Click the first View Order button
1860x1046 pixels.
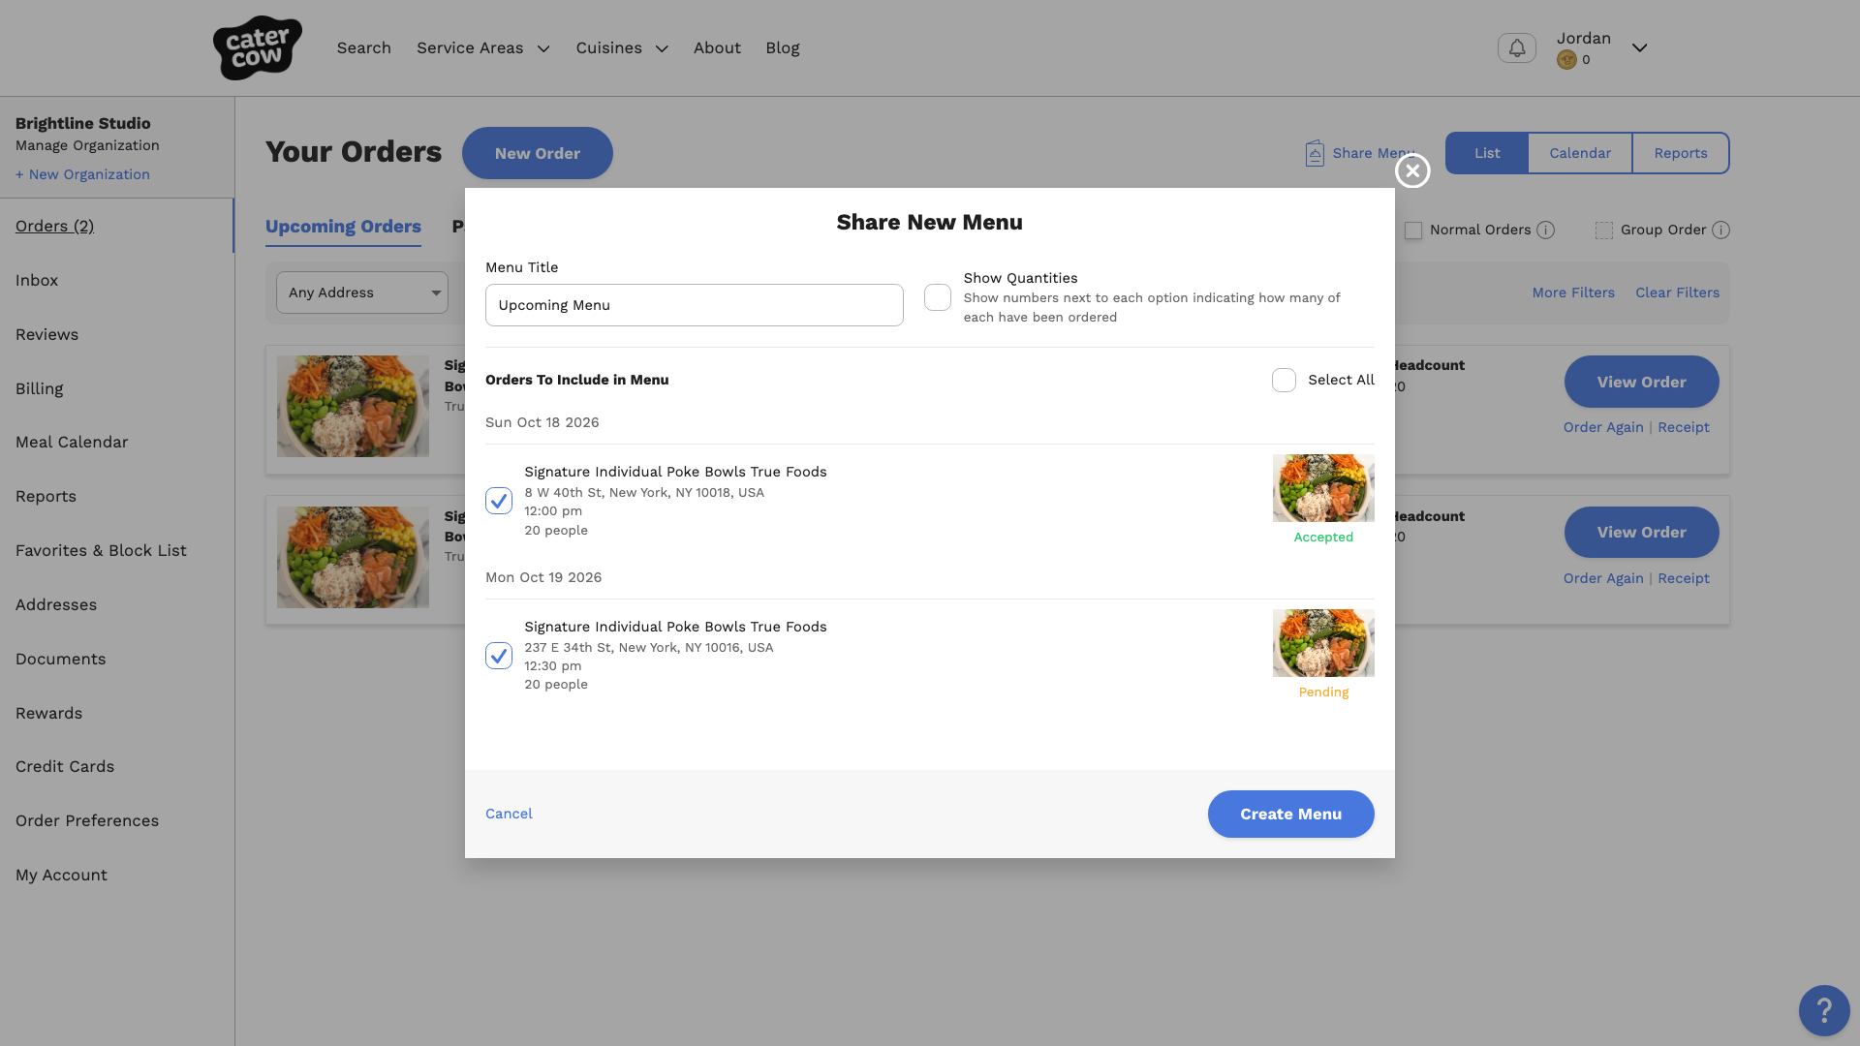click(x=1641, y=382)
